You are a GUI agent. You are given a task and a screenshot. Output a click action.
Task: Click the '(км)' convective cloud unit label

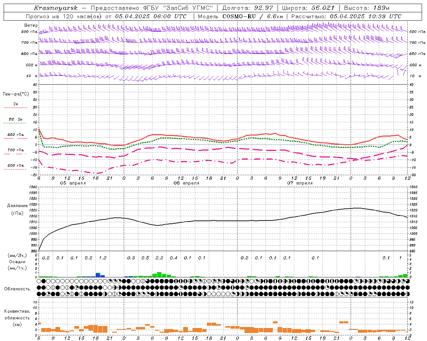[x=17, y=324]
